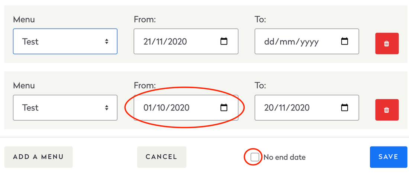
Task: Expand the Menu dropdown in the first row
Action: pyautogui.click(x=65, y=42)
